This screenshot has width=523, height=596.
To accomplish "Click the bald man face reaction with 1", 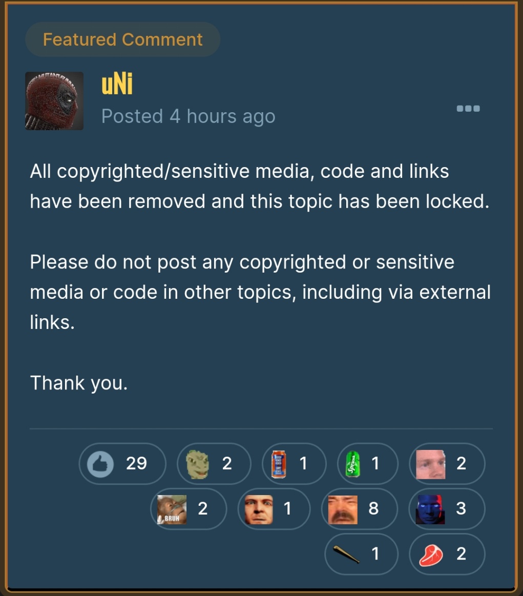I will 274,509.
